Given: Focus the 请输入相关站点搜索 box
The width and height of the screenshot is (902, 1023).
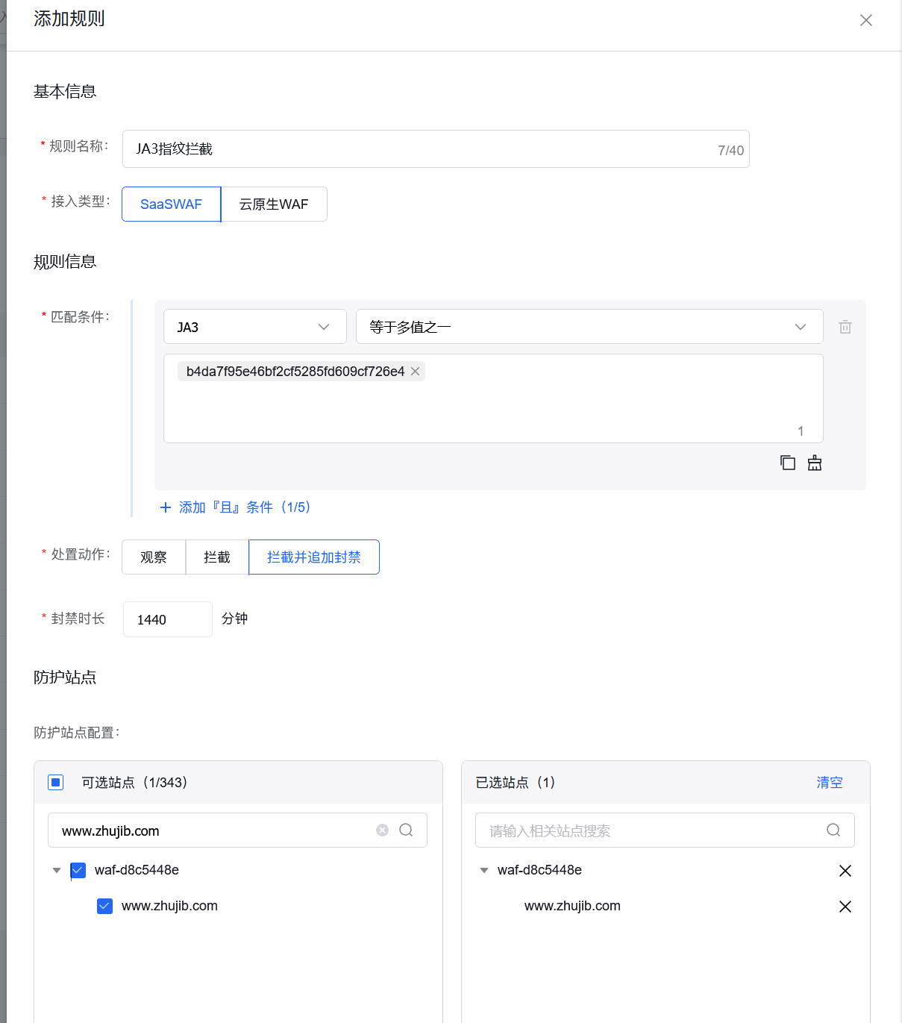Looking at the screenshot, I should pos(665,830).
